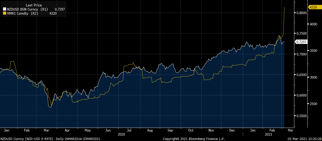Image resolution: width=322 pixels, height=141 pixels.
Task: Click the Daily 04MAR2016-03MAR2021 range text
Action: (x=78, y=139)
